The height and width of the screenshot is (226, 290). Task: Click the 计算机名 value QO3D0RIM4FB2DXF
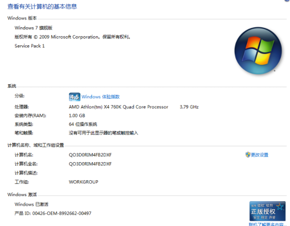(x=90, y=155)
